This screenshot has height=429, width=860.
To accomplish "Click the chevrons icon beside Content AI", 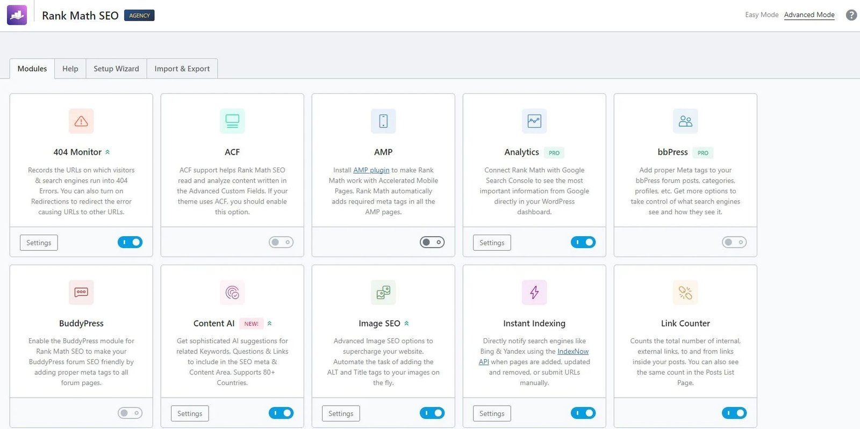I will click(x=269, y=324).
